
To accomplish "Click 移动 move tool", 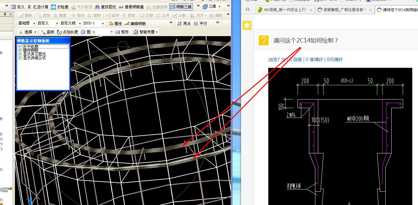I will pyautogui.click(x=78, y=15).
